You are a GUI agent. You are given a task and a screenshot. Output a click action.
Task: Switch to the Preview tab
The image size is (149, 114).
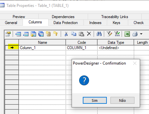[x=19, y=17]
